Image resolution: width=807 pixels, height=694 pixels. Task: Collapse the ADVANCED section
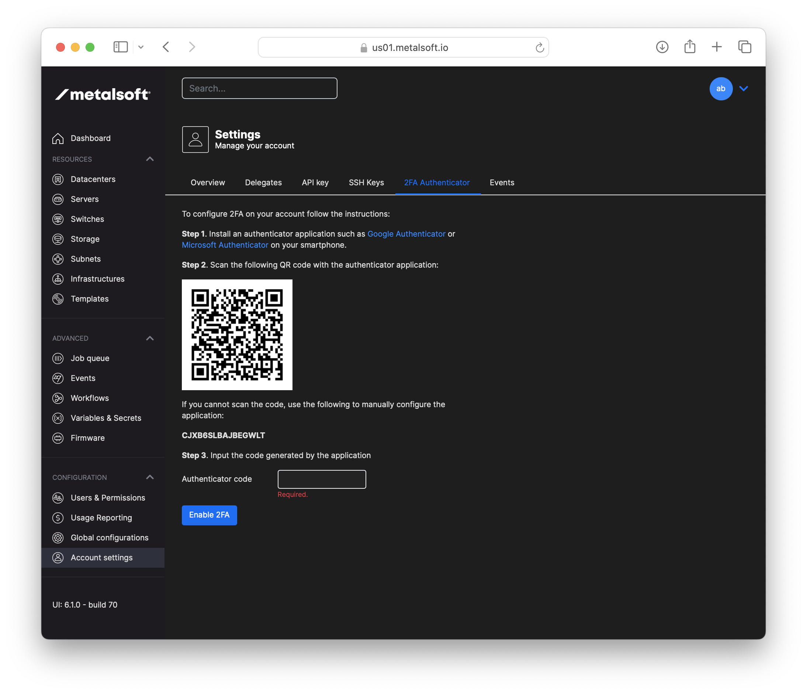coord(150,339)
